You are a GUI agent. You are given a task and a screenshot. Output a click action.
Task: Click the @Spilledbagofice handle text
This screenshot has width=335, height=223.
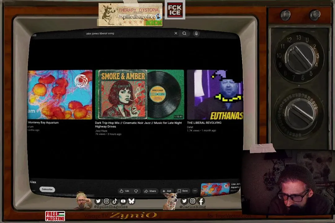coord(111,207)
